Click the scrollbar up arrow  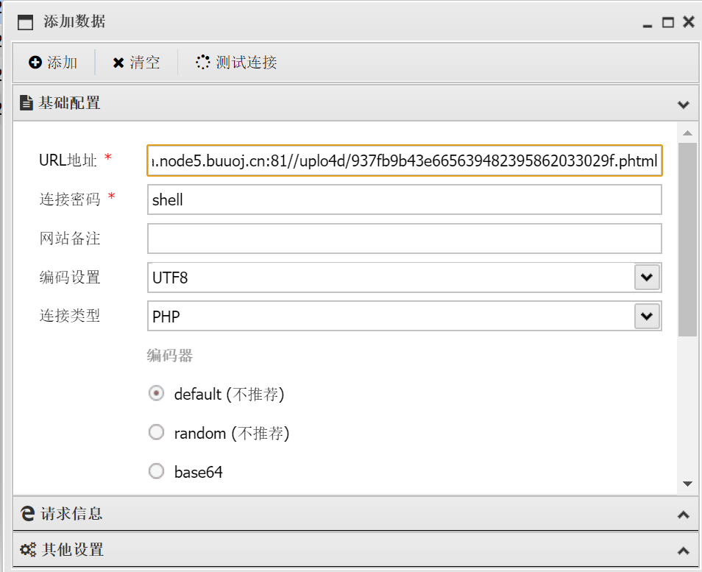pos(687,133)
